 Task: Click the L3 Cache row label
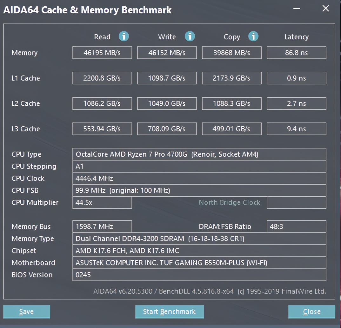point(26,129)
